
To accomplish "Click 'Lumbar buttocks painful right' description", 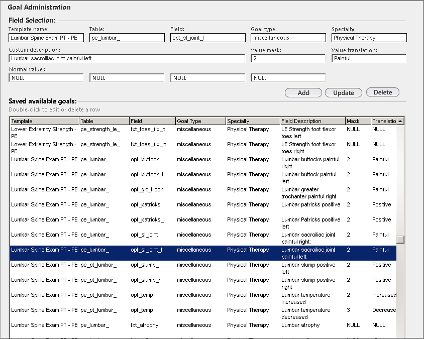I will coord(310,163).
